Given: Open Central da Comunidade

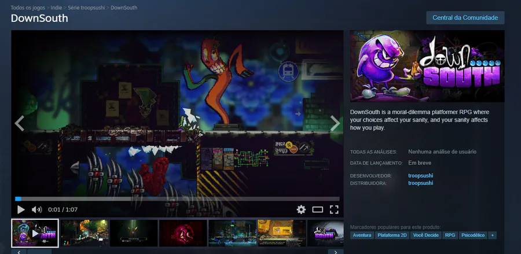Looking at the screenshot, I should coord(465,17).
